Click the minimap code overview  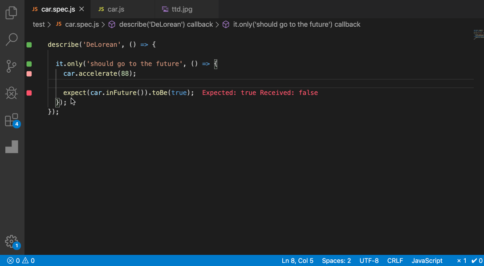(478, 35)
